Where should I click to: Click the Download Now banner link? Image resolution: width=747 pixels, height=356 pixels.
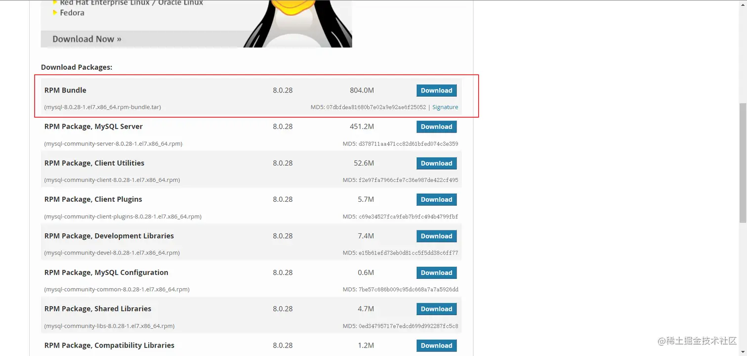click(87, 39)
